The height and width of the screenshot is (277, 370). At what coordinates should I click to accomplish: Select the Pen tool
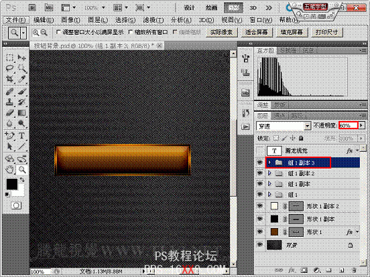[9, 136]
